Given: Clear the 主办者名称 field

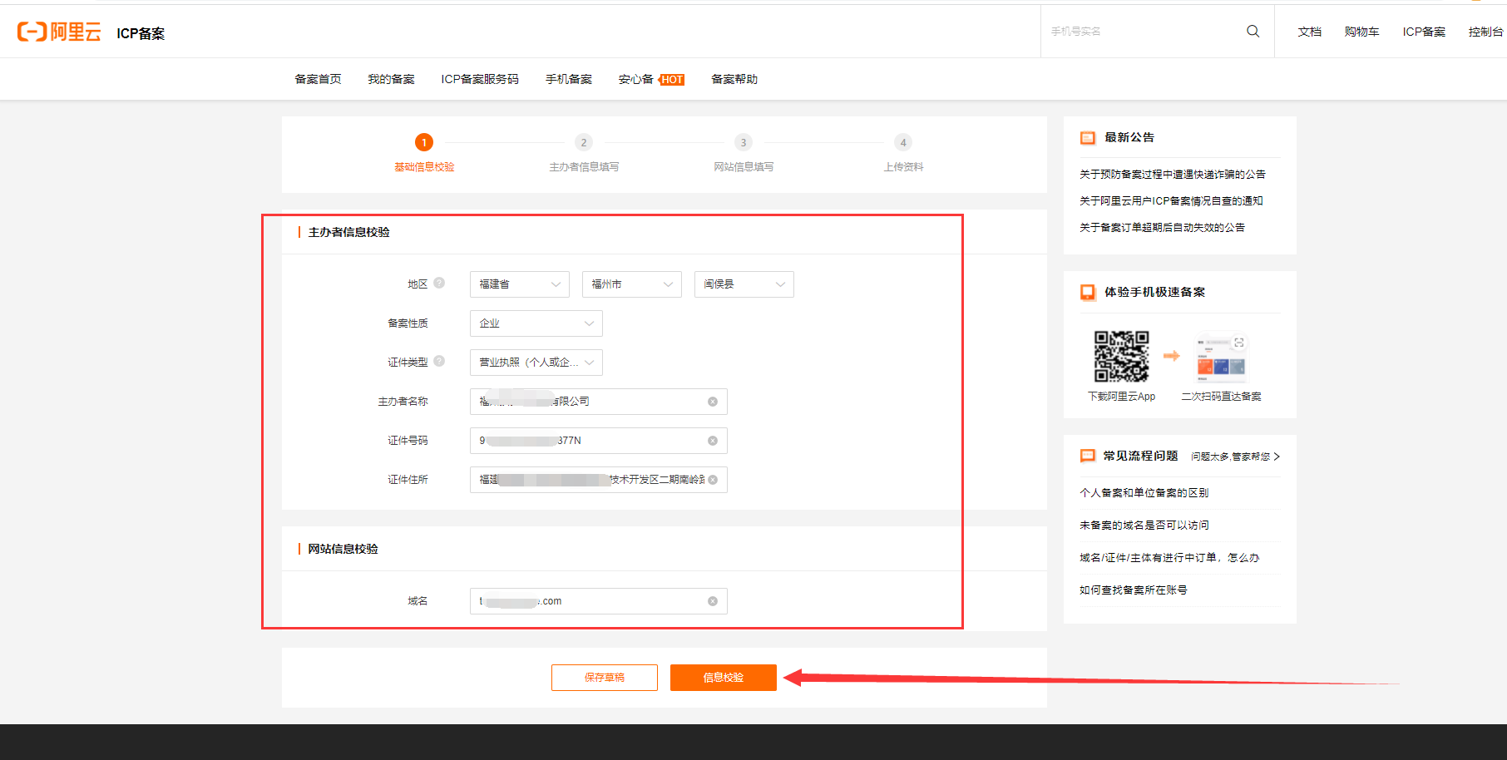Looking at the screenshot, I should tap(713, 402).
